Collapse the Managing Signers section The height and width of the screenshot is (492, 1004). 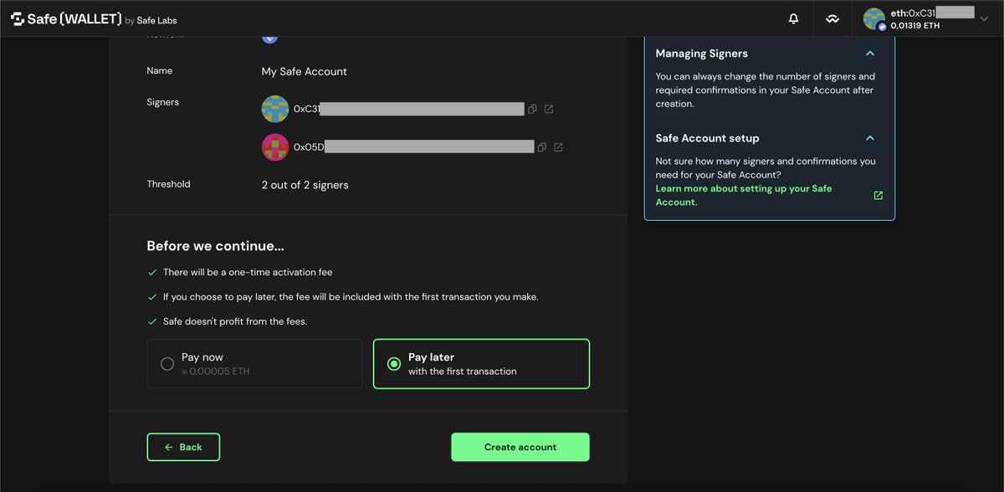[870, 54]
